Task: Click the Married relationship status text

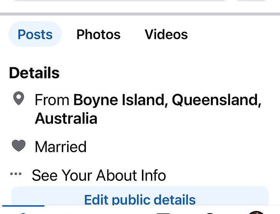Action: (x=61, y=147)
